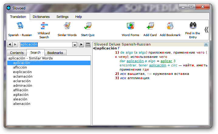
Task: Select aleación in the list
Action: (x=20, y=99)
